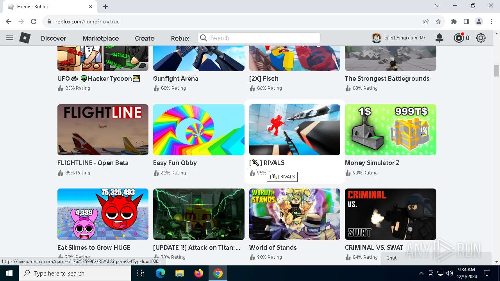The image size is (500, 281).
Task: Open the CRIMINAL VS. SWAT thumbnail
Action: coord(390,214)
